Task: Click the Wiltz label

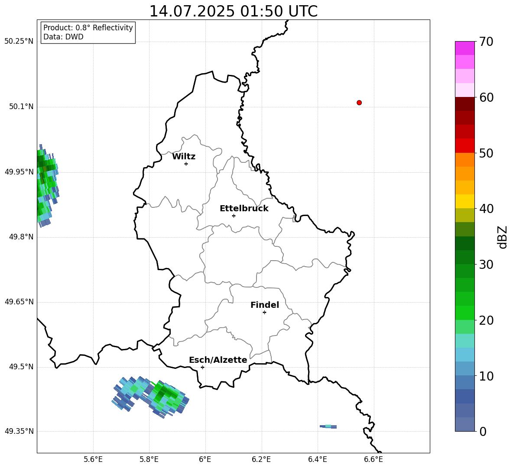Action: tap(184, 157)
